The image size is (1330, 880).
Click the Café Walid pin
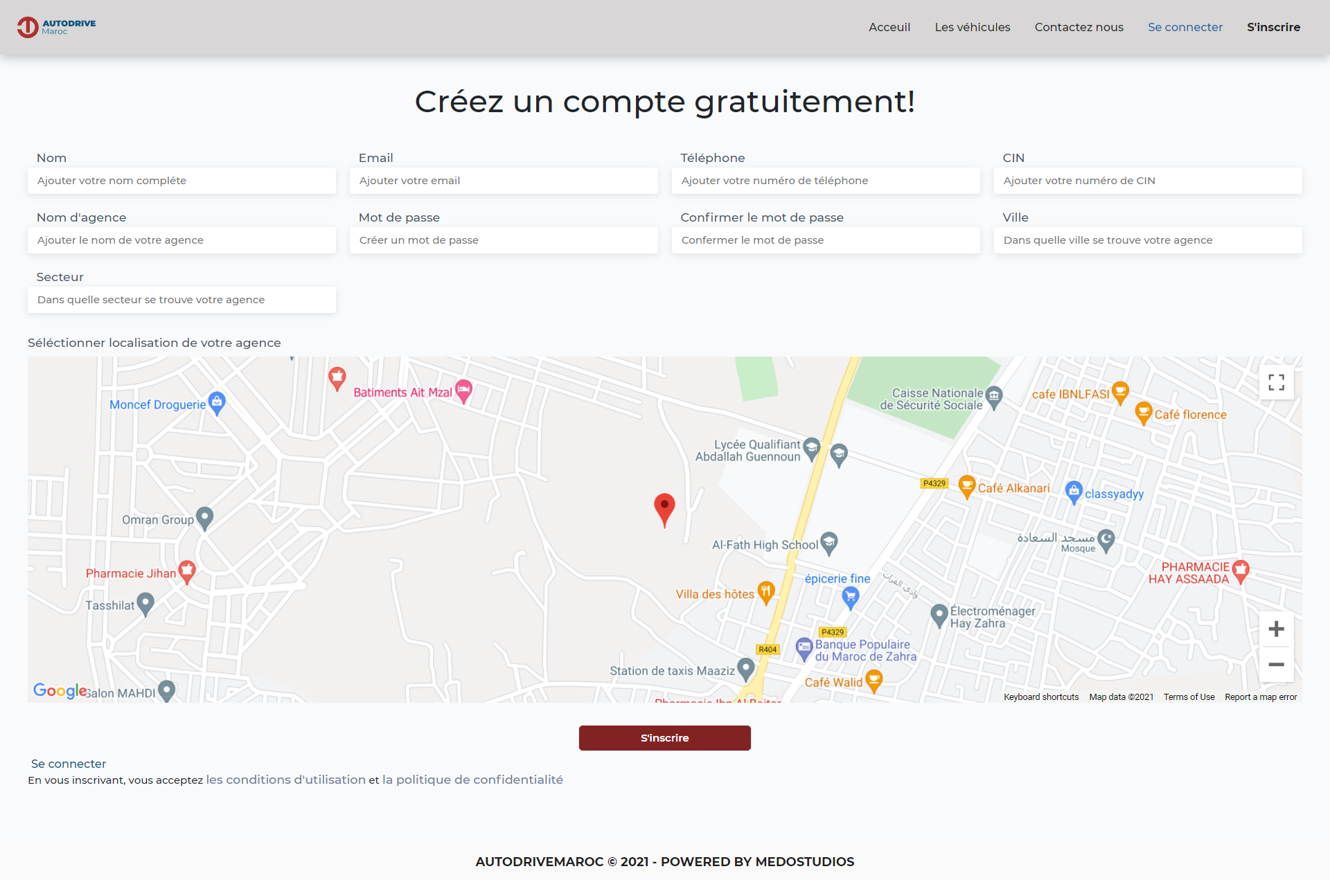[874, 681]
